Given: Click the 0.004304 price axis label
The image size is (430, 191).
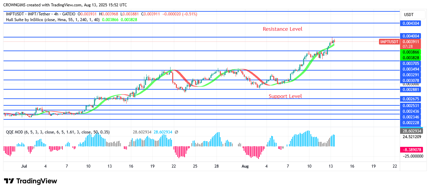Looking at the screenshot, I should (411, 23).
